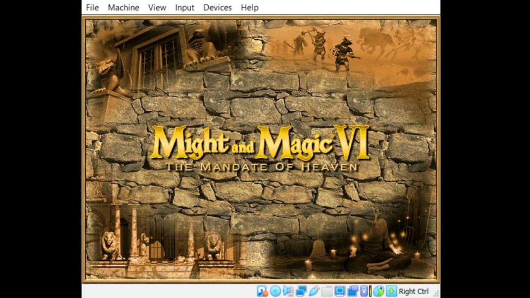Click the shared folders status icon
The image size is (530, 298).
point(327,291)
